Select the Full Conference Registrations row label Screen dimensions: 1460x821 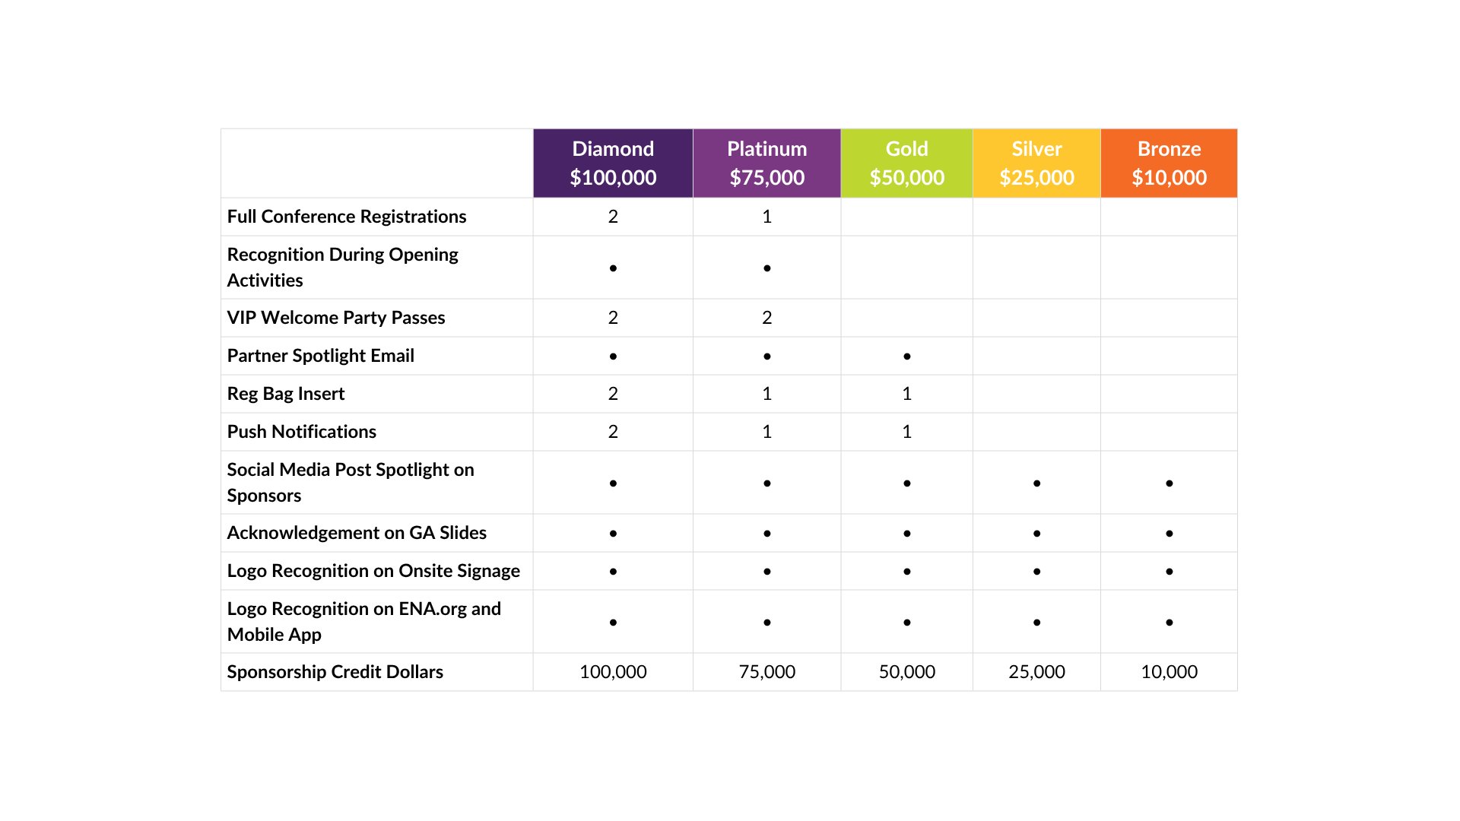(x=347, y=217)
